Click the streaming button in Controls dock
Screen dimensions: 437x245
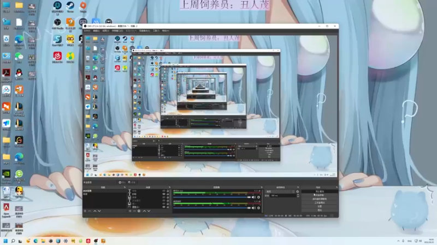(320, 192)
